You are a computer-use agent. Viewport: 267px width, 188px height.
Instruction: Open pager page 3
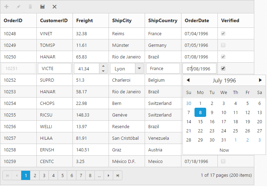tap(44, 175)
